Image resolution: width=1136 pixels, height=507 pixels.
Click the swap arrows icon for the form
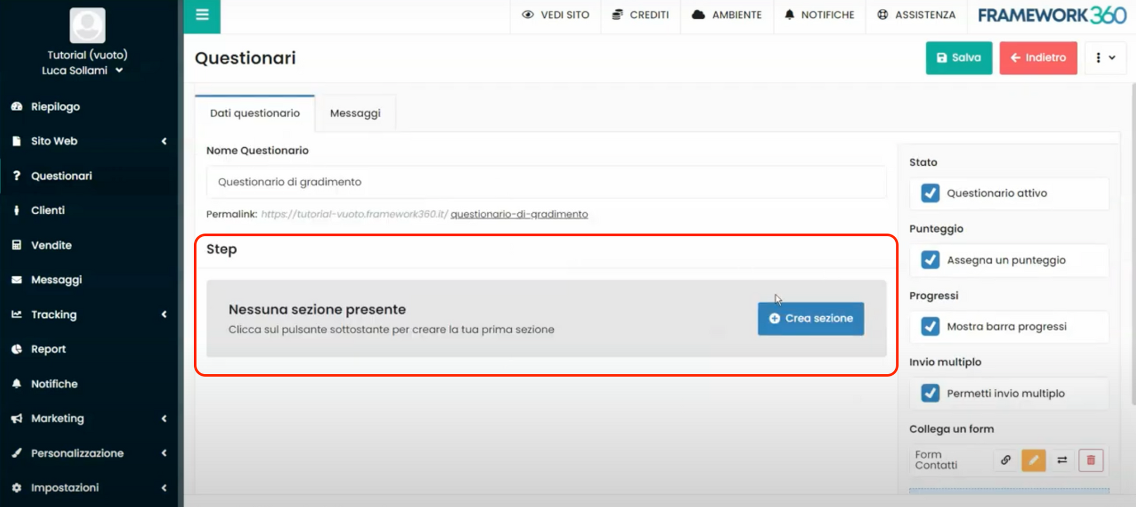(x=1062, y=460)
